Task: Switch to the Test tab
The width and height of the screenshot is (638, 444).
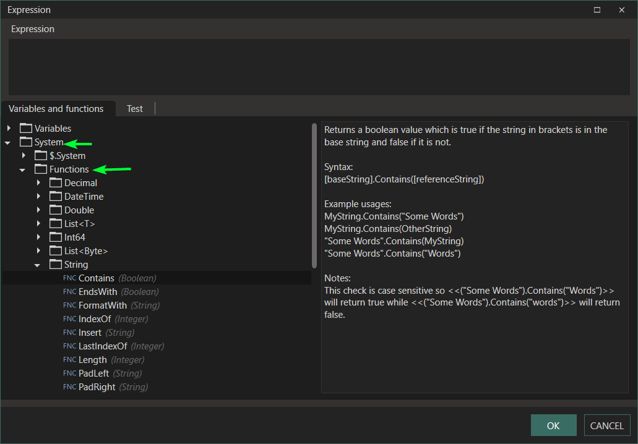Action: point(135,109)
